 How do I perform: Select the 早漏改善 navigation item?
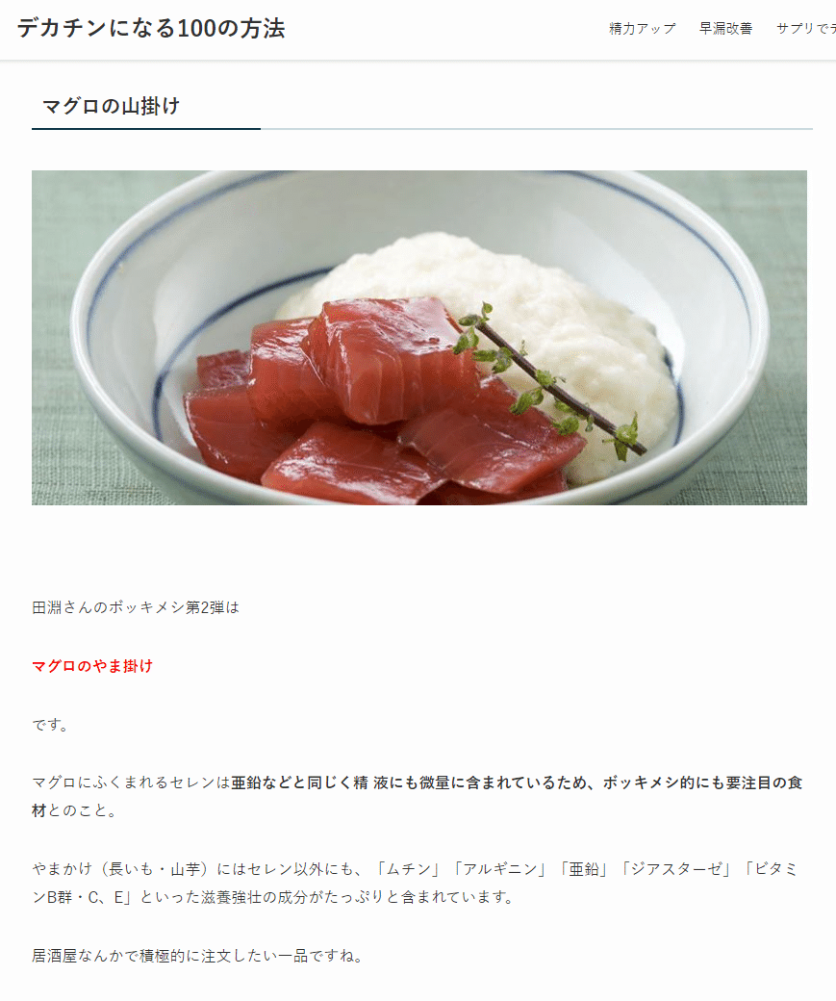(725, 29)
